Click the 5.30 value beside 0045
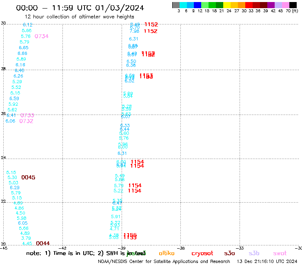Screen dimensions: 302x265 click(12, 177)
